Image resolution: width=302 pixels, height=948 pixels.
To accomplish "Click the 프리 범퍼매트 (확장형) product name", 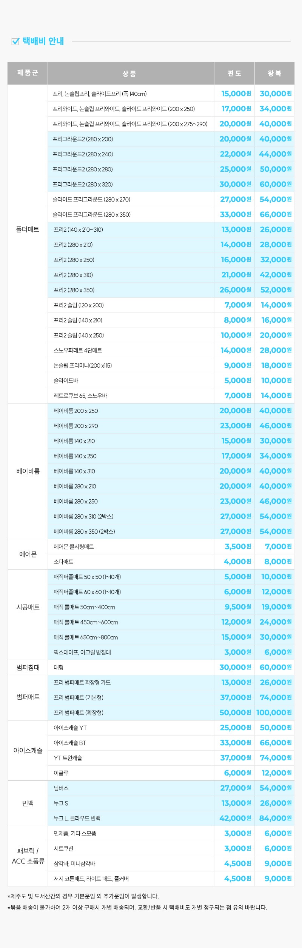I will (x=78, y=713).
